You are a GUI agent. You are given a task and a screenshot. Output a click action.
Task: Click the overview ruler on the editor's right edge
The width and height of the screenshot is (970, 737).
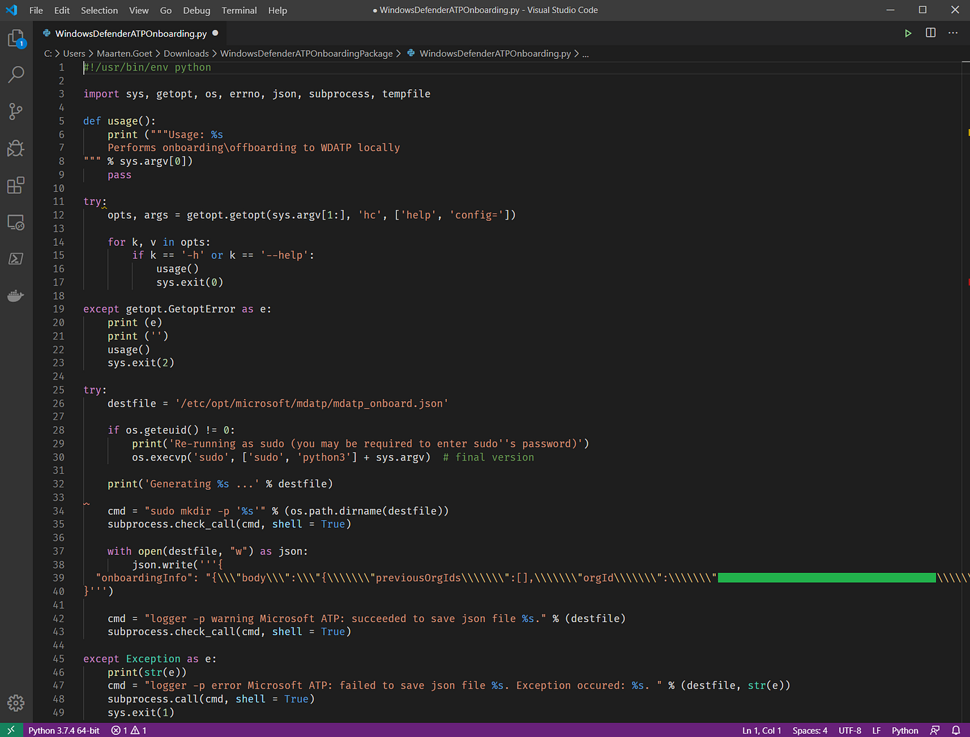pos(967,391)
